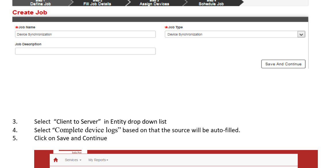
Task: Select the Define Job step
Action: pyautogui.click(x=40, y=3)
